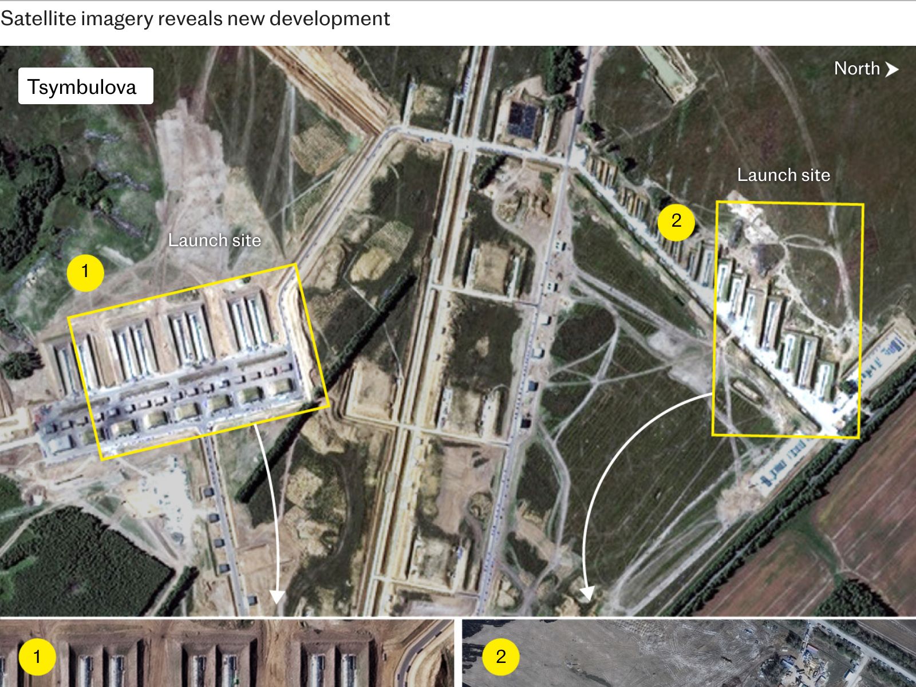Open the bottom-right detail image labeled 2
The height and width of the screenshot is (687, 916).
click(689, 653)
